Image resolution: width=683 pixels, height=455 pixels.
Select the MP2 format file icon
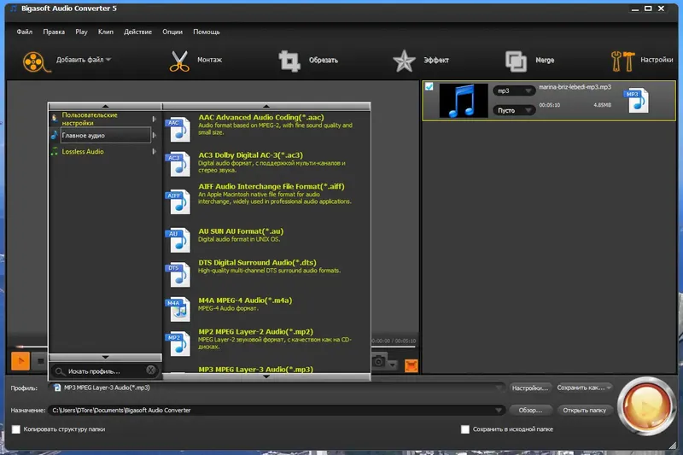click(x=178, y=343)
